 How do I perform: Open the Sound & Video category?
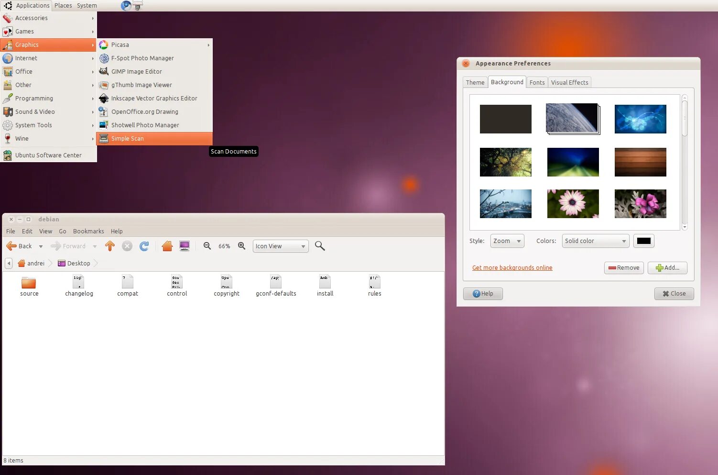(48, 112)
